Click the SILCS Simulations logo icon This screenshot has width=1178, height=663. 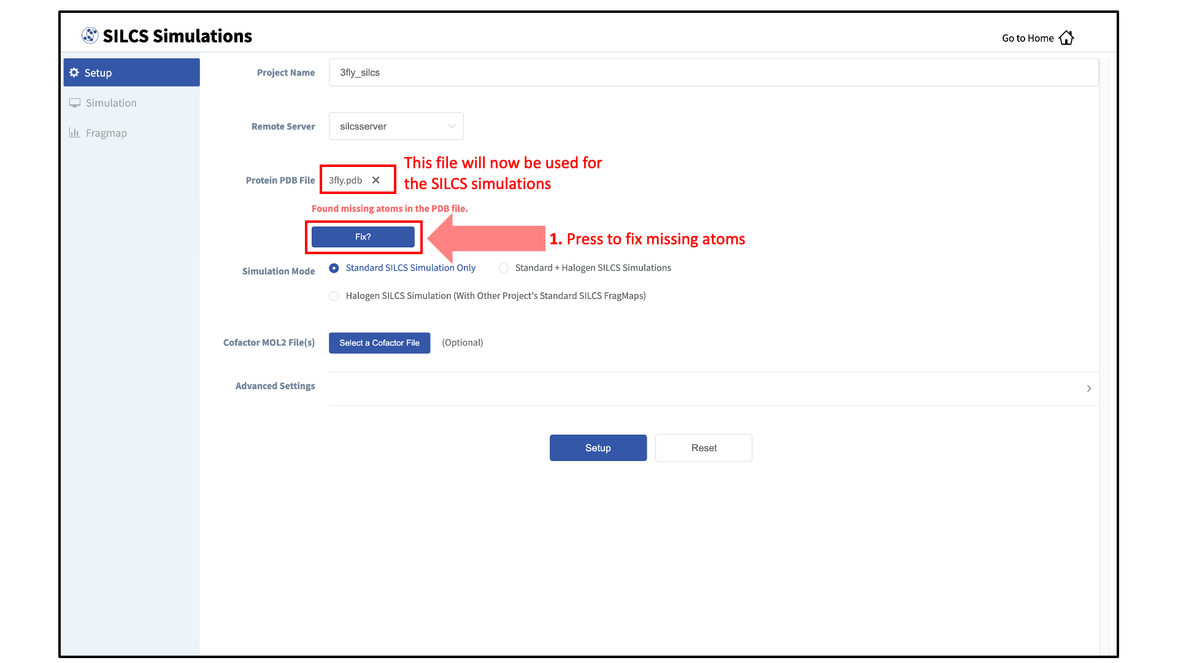tap(90, 36)
